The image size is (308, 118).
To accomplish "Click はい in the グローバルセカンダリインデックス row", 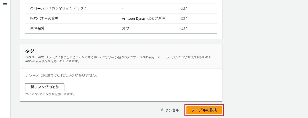I will [x=184, y=8].
